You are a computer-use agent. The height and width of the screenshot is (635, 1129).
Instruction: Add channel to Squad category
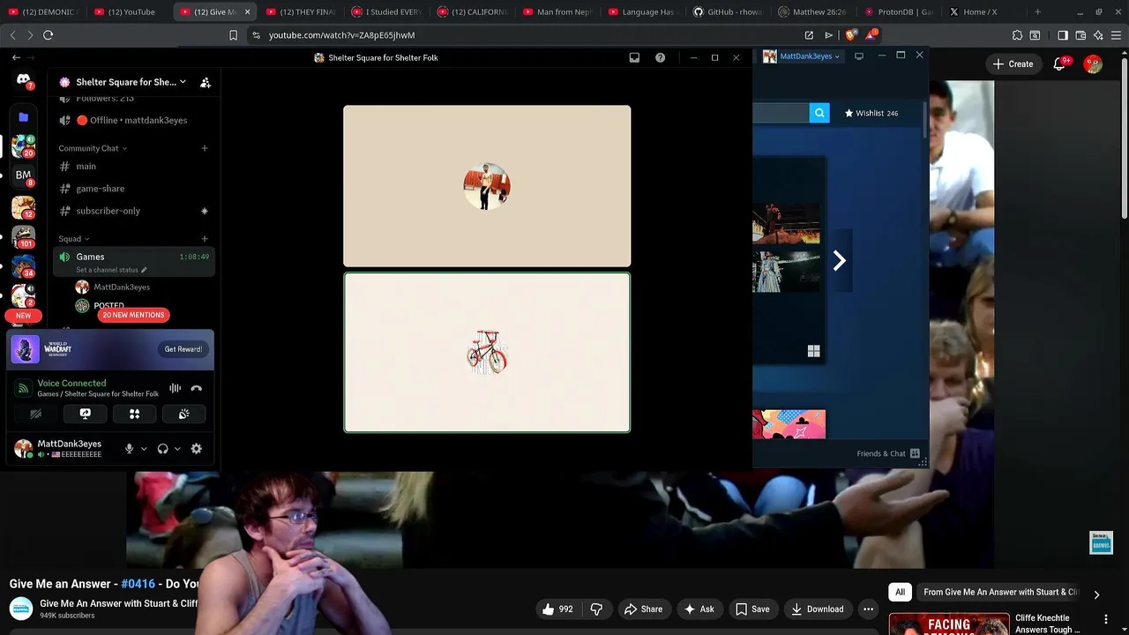(x=205, y=239)
